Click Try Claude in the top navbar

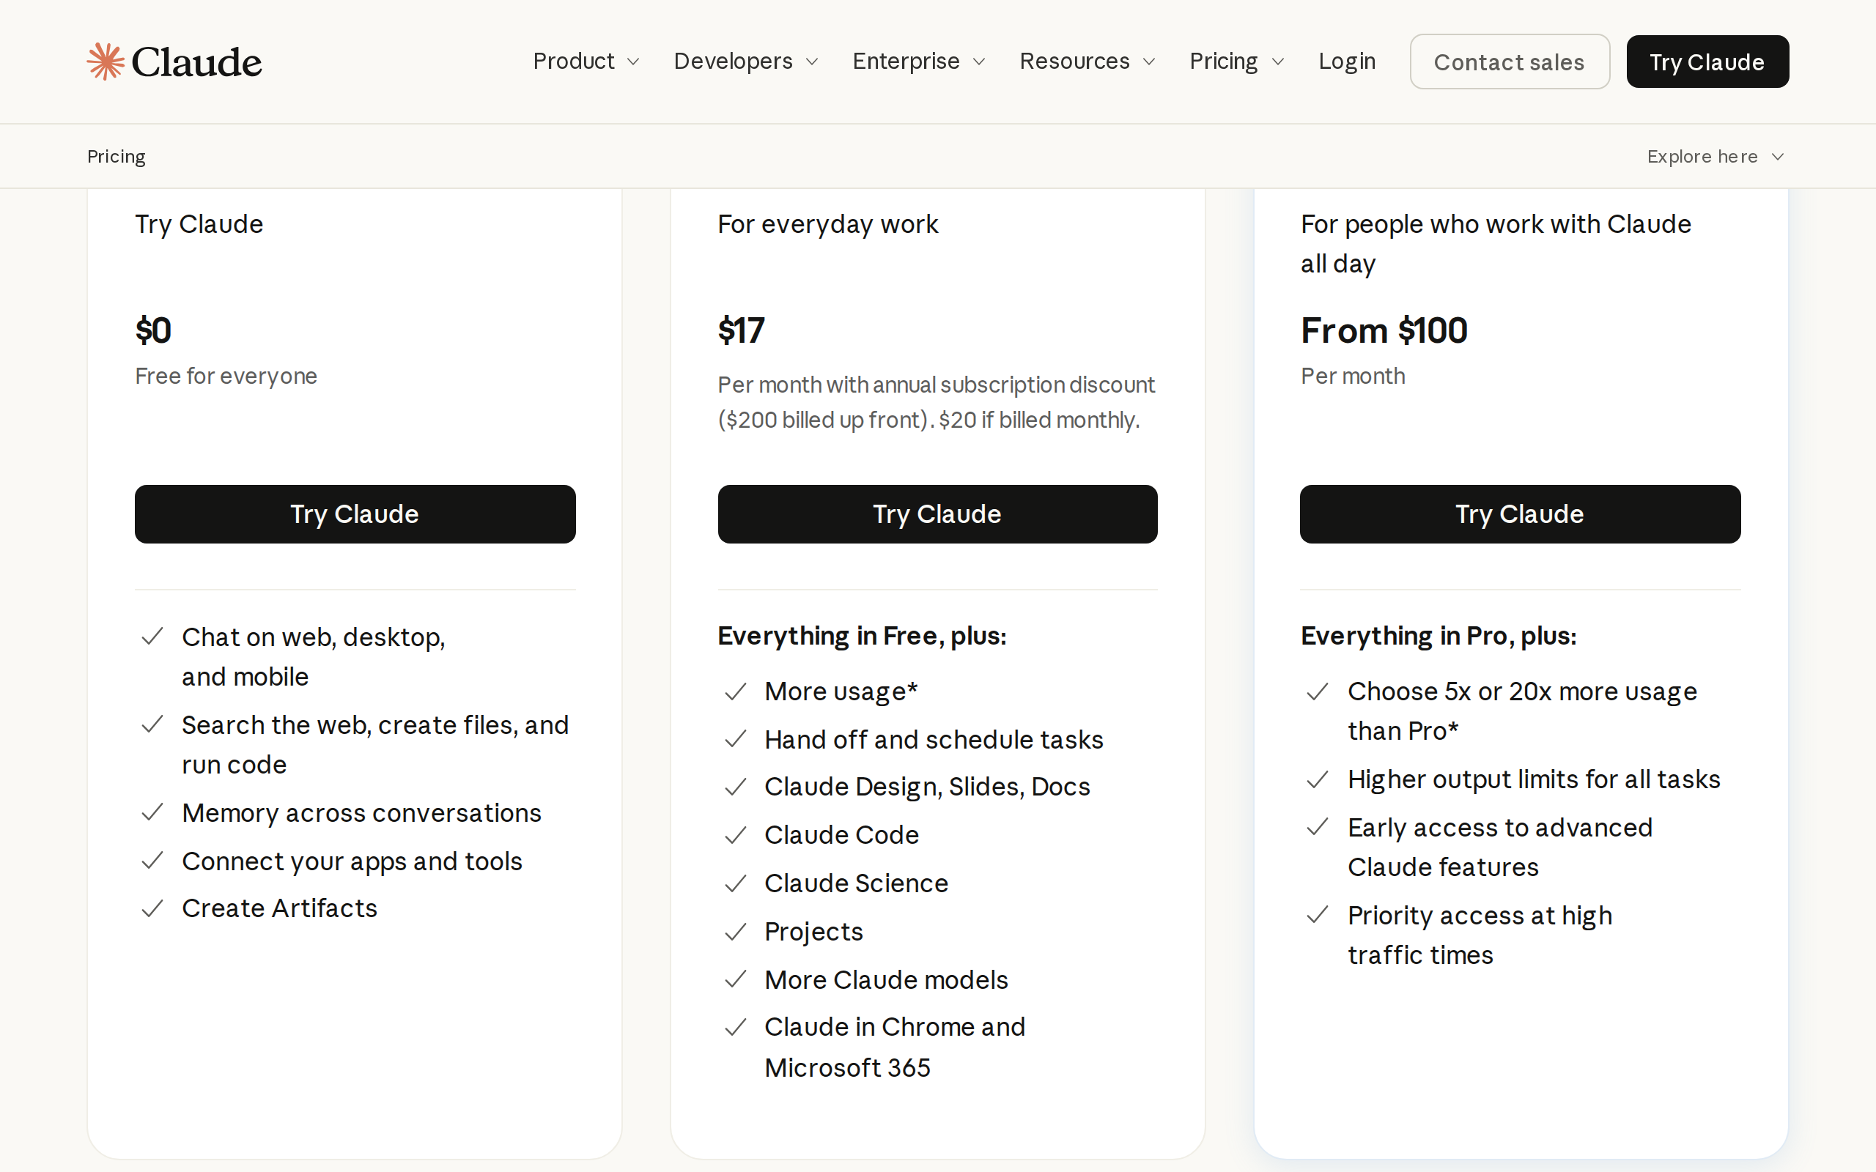pyautogui.click(x=1707, y=62)
